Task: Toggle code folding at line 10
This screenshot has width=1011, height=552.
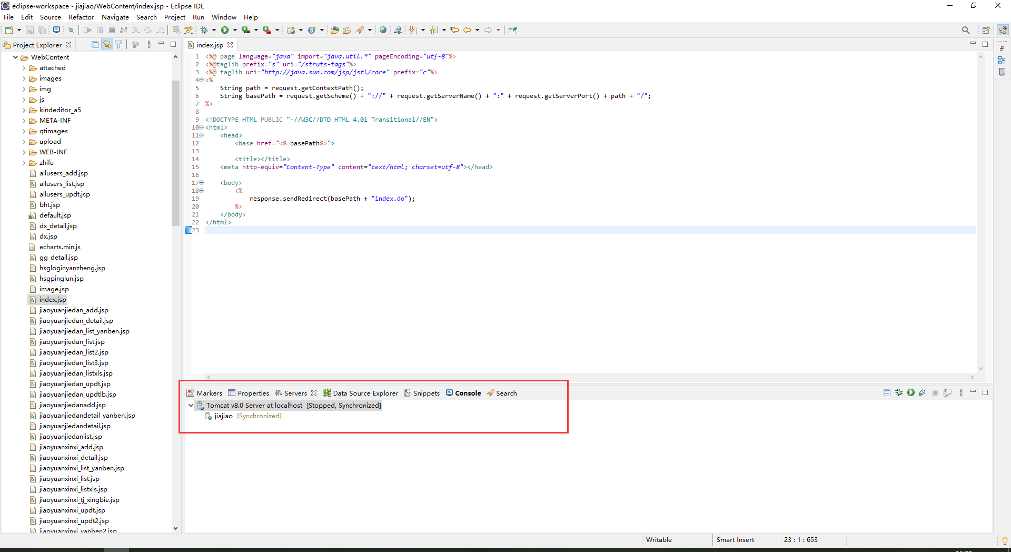Action: 202,127
